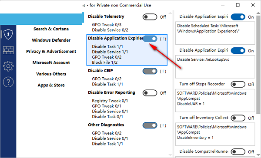
Task: Turn on Turn off Steps Recorder switch
Action: coord(238,84)
